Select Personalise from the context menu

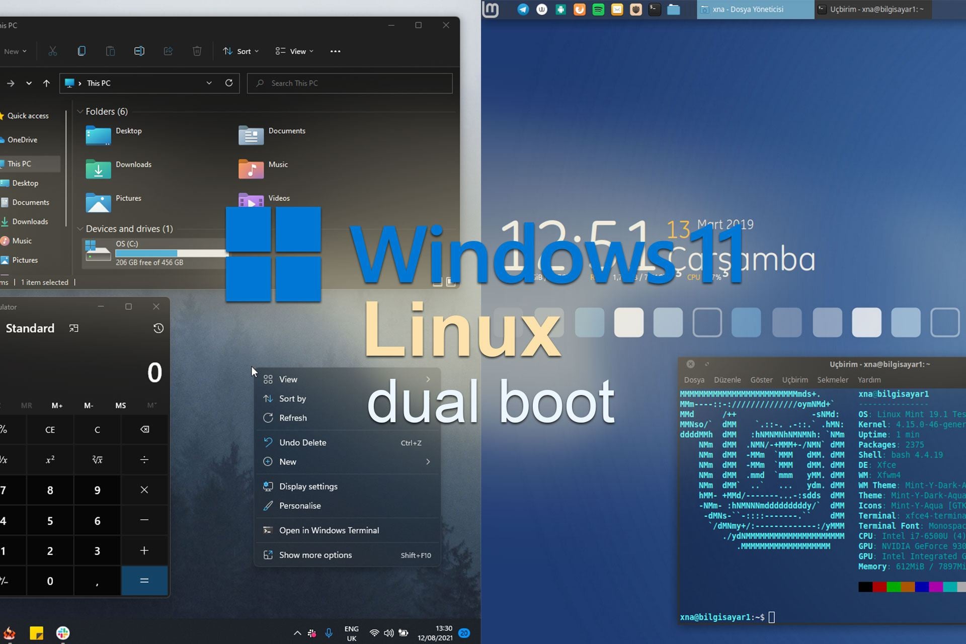coord(300,506)
